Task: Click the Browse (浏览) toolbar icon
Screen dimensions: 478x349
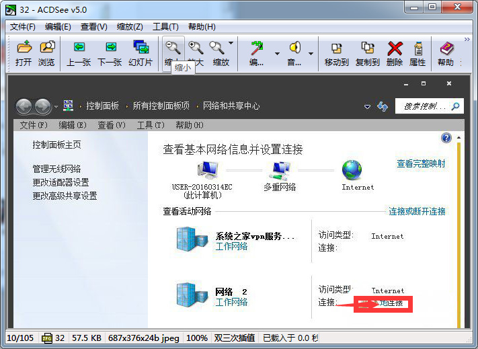Action: [46, 47]
